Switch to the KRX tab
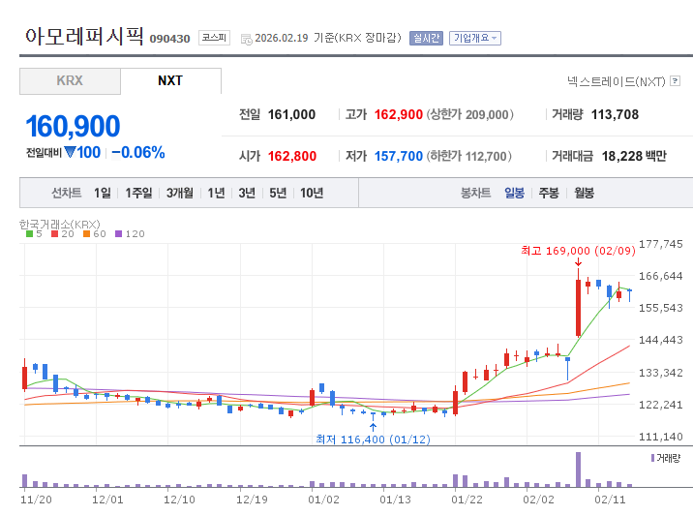 click(70, 81)
